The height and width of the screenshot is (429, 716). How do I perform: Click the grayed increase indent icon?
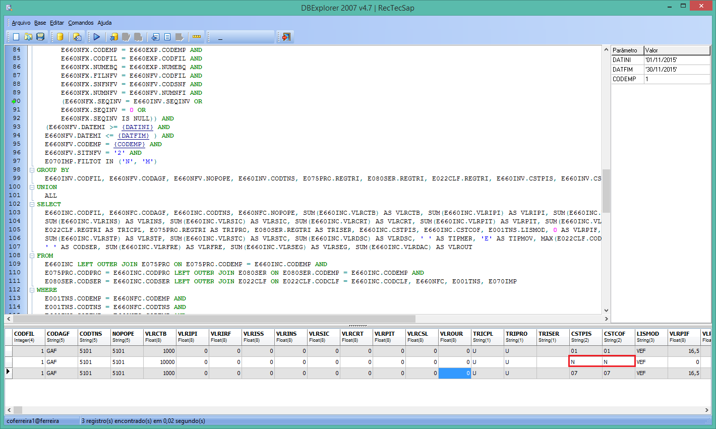click(180, 37)
